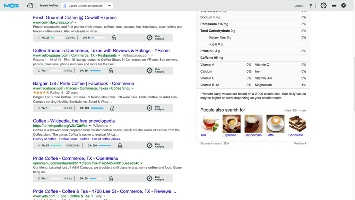355x200 pixels.
Task: Click the dock toolbar bar icon
Action: click(x=334, y=5)
